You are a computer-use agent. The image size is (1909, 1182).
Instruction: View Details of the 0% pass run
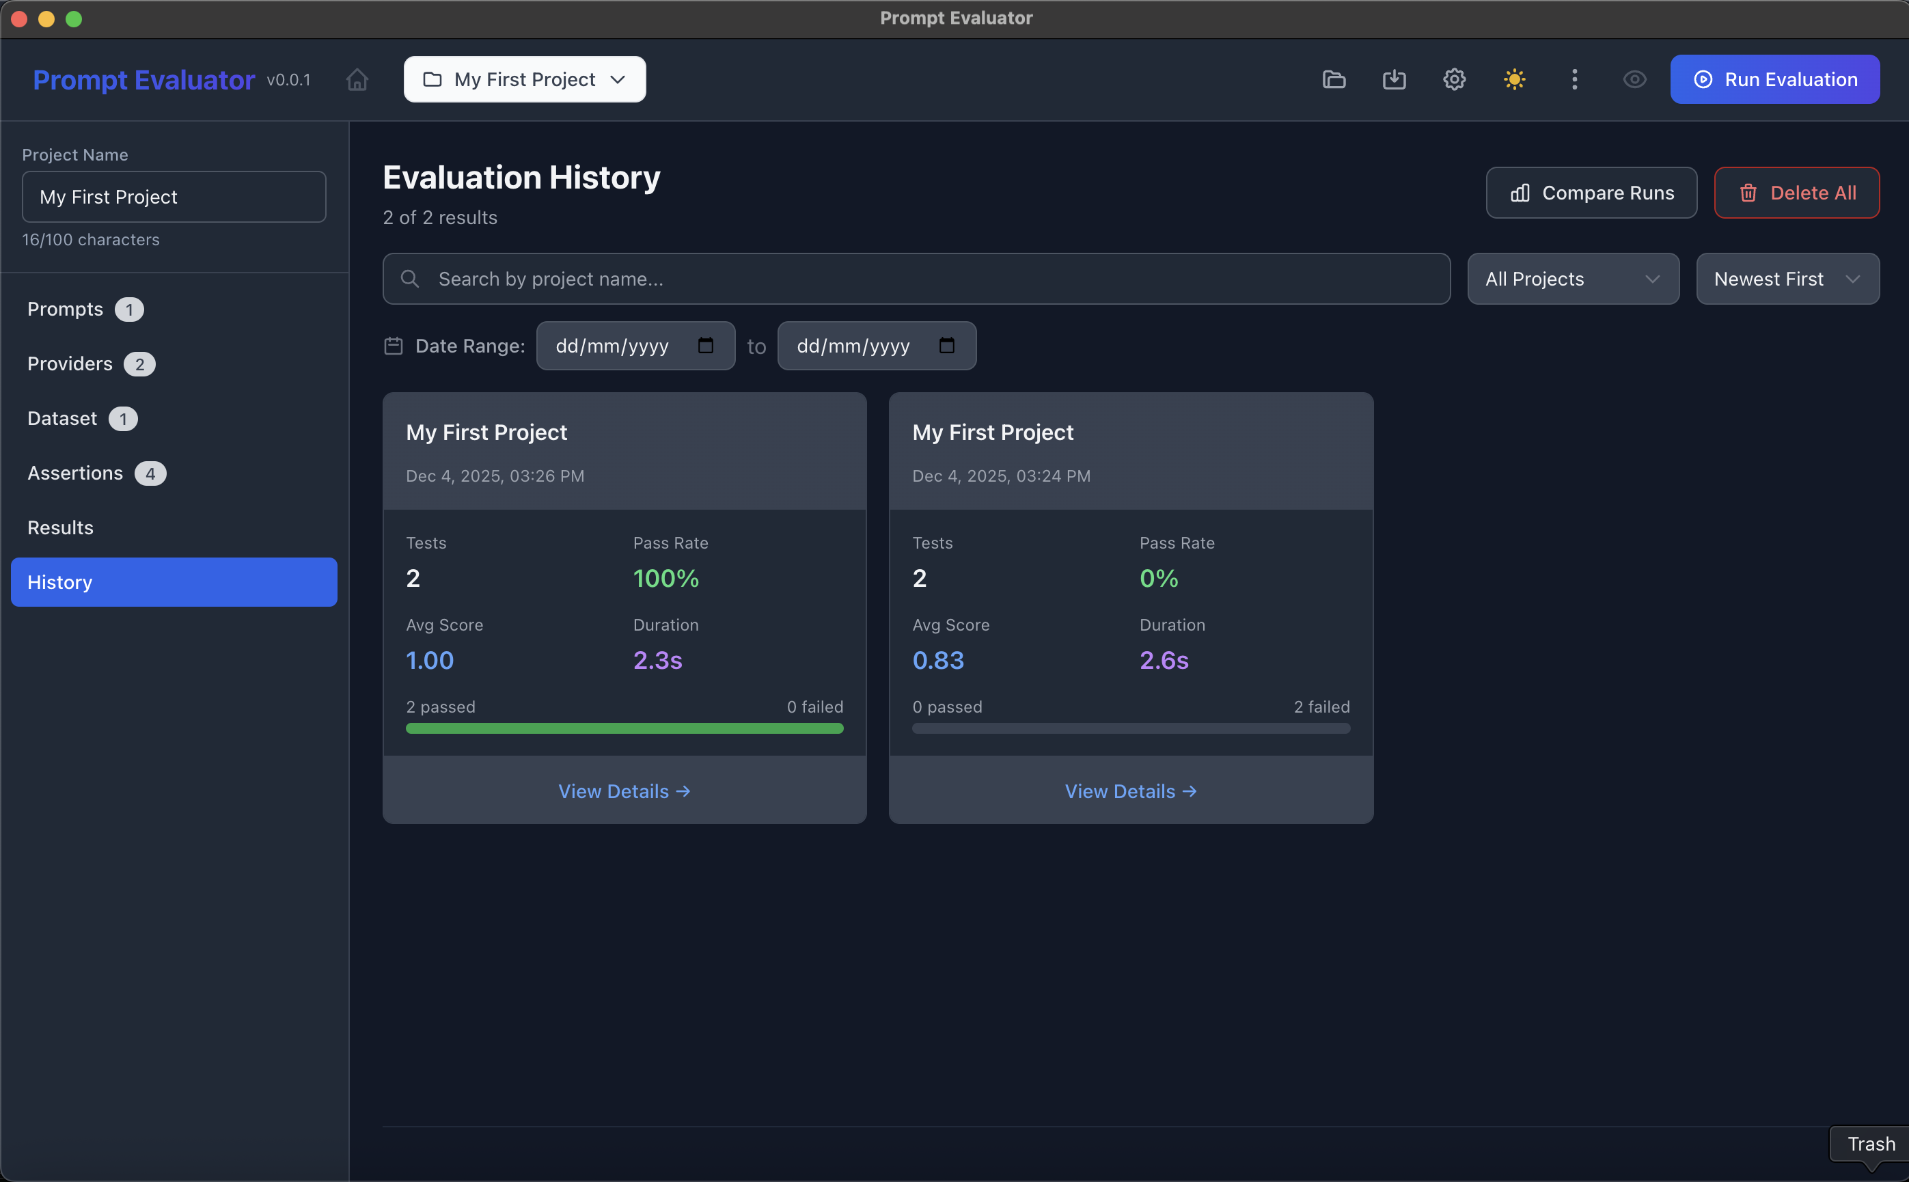[1129, 791]
